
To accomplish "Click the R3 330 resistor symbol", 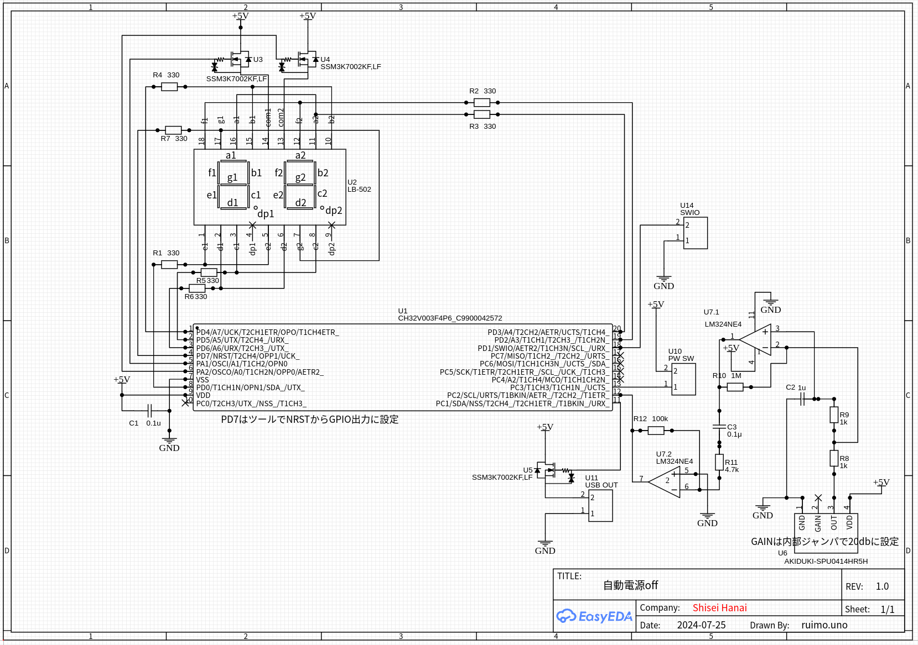I will (x=482, y=114).
